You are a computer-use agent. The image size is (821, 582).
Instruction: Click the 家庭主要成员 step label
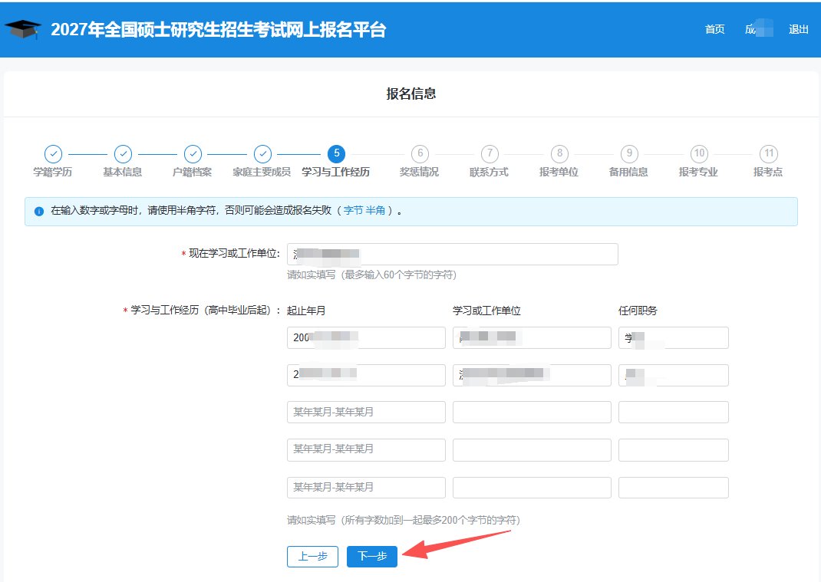pos(262,173)
